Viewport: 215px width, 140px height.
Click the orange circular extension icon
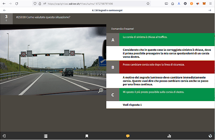click(191, 4)
